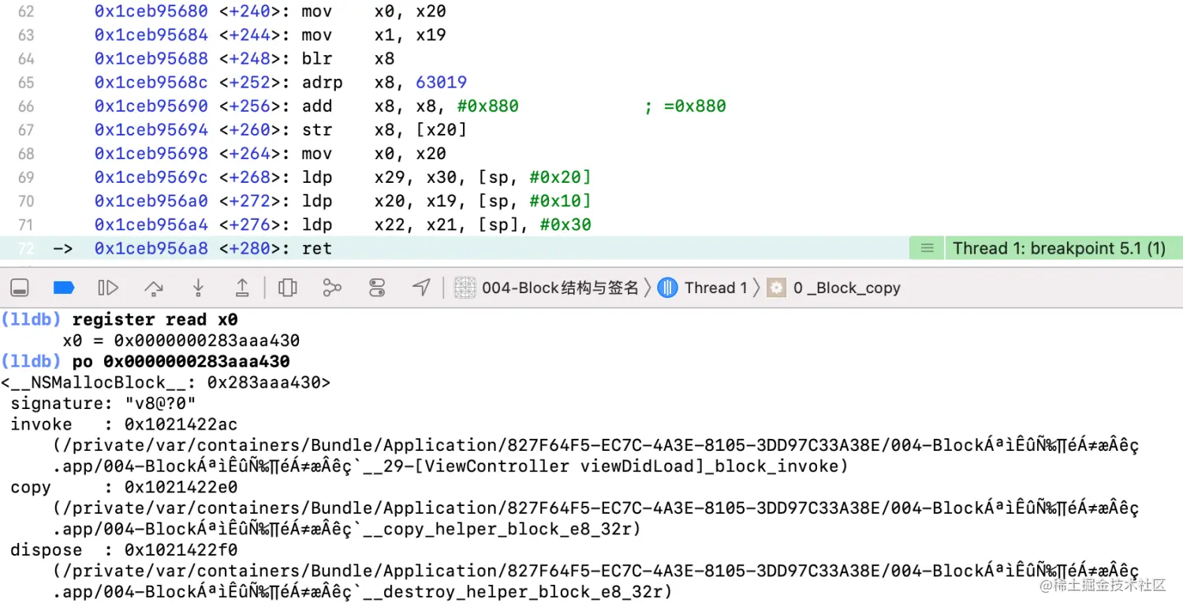Deactivate breakpoints with the blue tag icon

coord(64,288)
